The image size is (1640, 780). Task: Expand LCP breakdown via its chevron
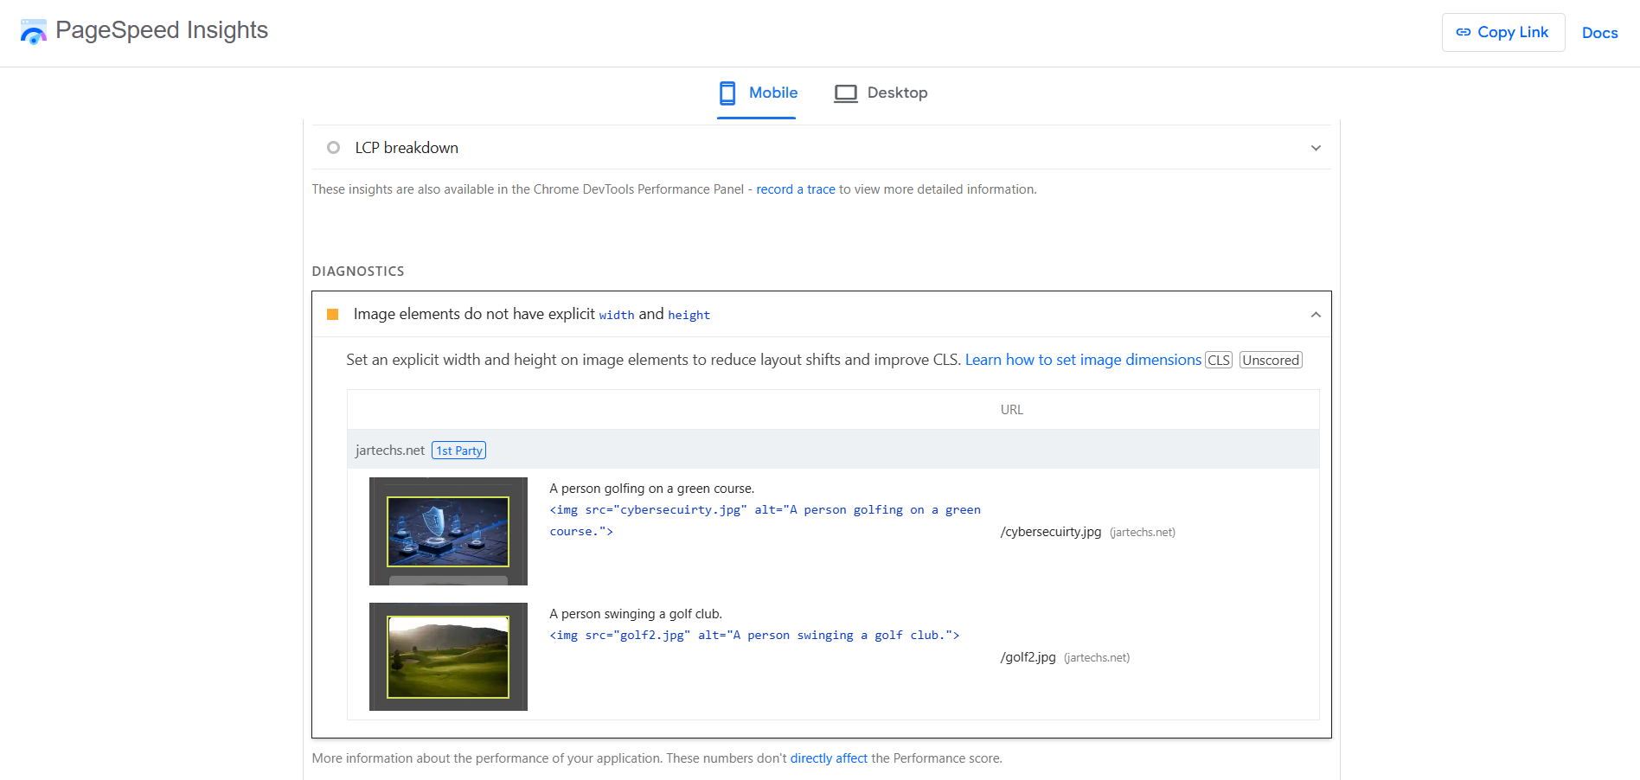(x=1316, y=147)
